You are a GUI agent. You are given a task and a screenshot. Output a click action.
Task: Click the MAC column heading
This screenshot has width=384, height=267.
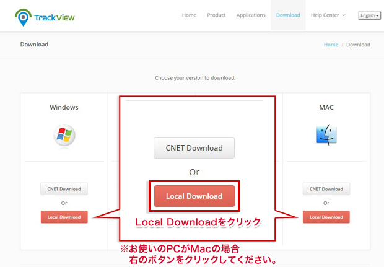326,107
